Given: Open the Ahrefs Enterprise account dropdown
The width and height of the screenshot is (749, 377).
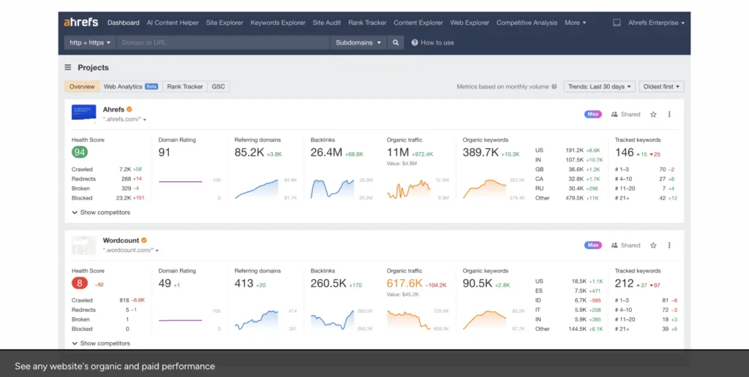Looking at the screenshot, I should click(x=656, y=23).
